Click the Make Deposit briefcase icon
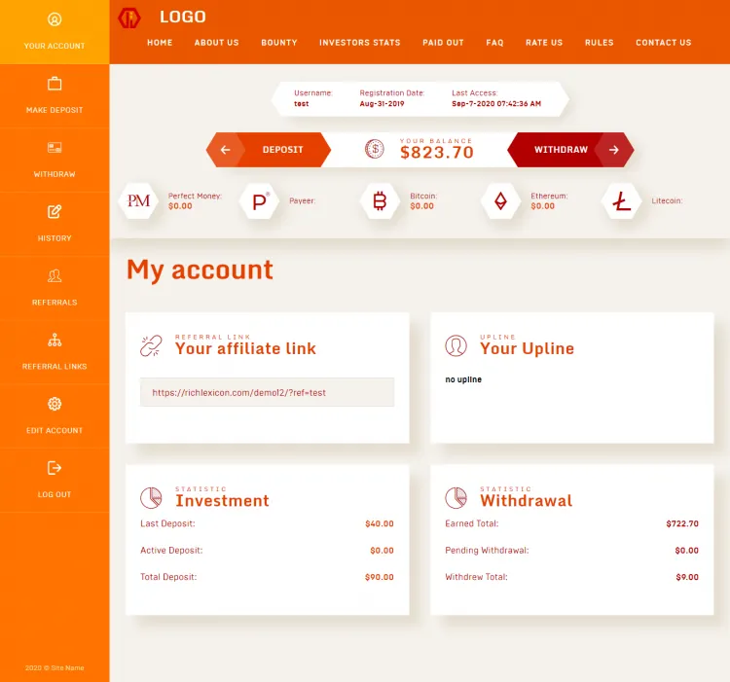The height and width of the screenshot is (682, 730). [x=55, y=84]
